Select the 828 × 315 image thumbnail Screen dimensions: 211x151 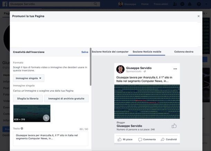[32, 113]
